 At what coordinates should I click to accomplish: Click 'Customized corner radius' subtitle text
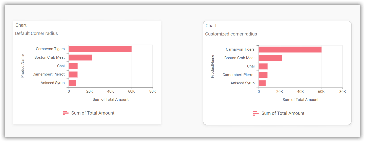point(231,34)
